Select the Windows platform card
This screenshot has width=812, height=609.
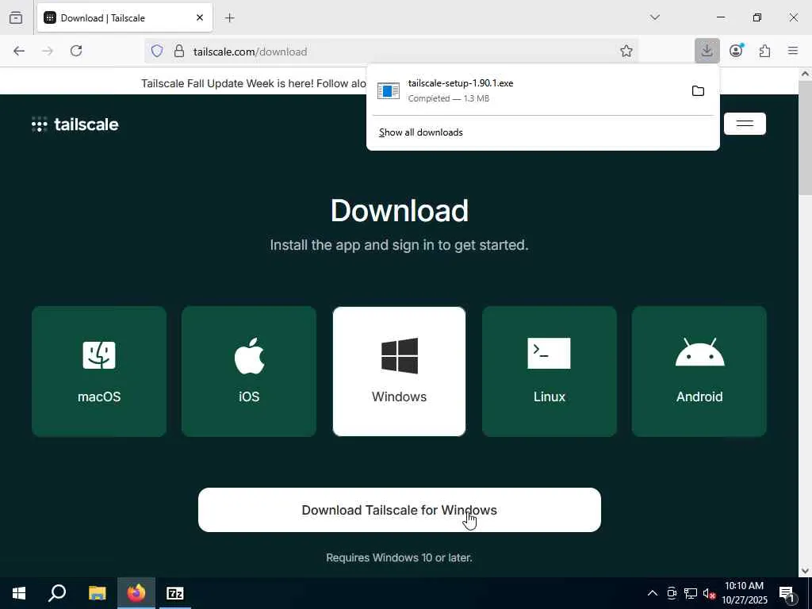400,371
